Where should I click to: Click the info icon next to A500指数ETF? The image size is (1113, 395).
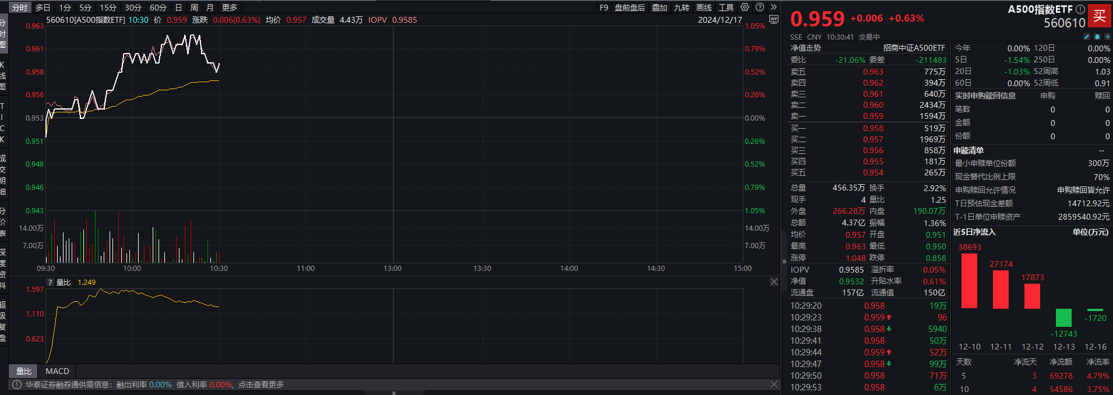pyautogui.click(x=1080, y=9)
